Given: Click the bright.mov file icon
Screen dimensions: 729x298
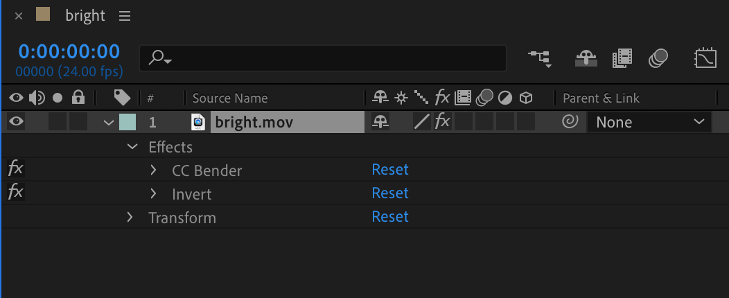Looking at the screenshot, I should 198,123.
